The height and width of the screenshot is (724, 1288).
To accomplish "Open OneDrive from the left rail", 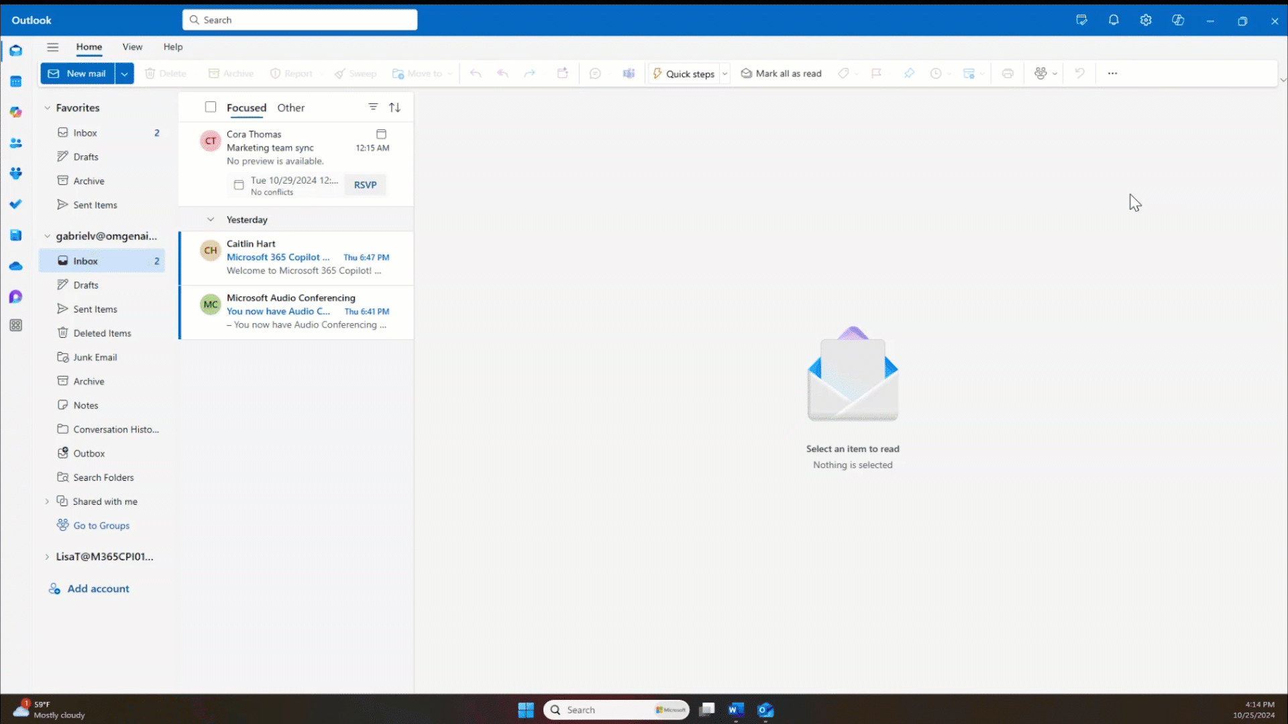I will 15,266.
